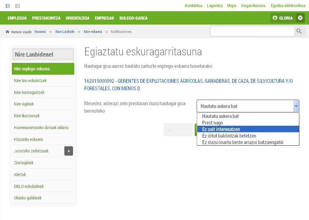Open the PRESTAKUNTZA menu

coord(46,18)
